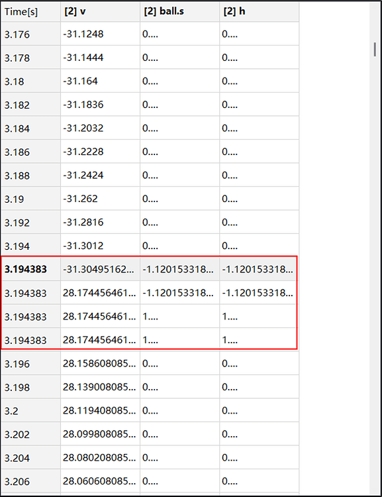Select the velocity value 28.080208085...
This screenshot has width=382, height=497.
[101, 457]
